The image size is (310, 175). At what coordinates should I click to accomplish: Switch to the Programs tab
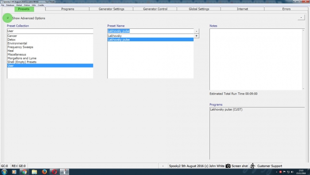click(x=68, y=9)
